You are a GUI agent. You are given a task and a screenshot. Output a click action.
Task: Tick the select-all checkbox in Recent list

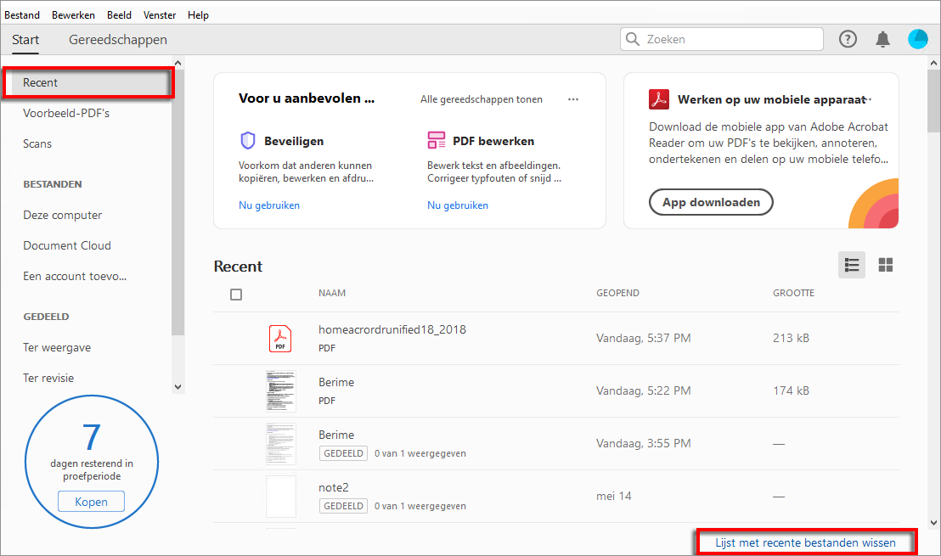236,295
